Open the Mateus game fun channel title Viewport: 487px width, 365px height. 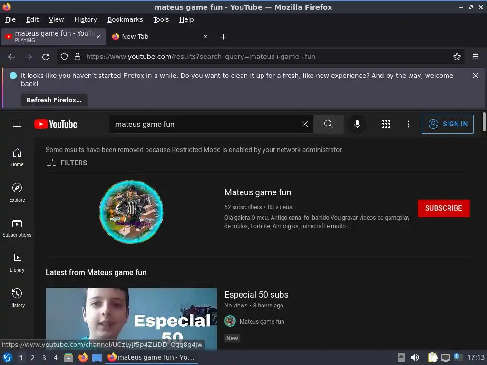coord(258,192)
